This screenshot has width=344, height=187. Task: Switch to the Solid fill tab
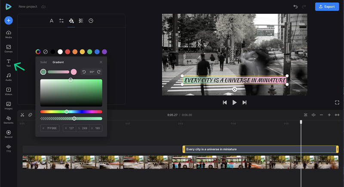click(x=43, y=62)
